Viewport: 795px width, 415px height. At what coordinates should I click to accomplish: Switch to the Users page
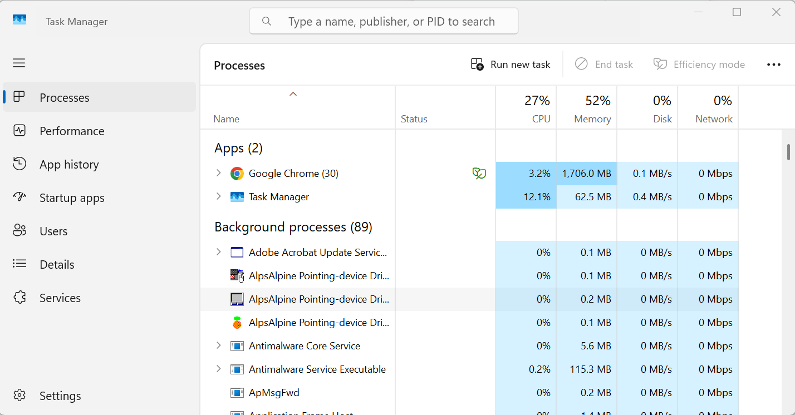(100, 231)
